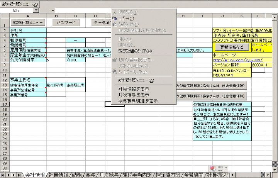This screenshot has width=278, height=178.
Task: Jump to last sheet with tab scroll arrow
Action: [x=19, y=175]
